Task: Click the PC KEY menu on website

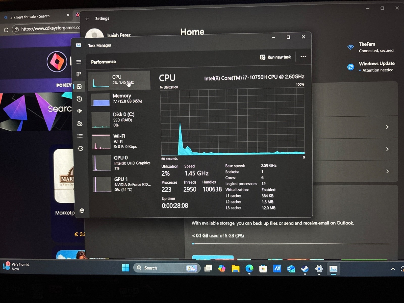Action: pos(64,85)
